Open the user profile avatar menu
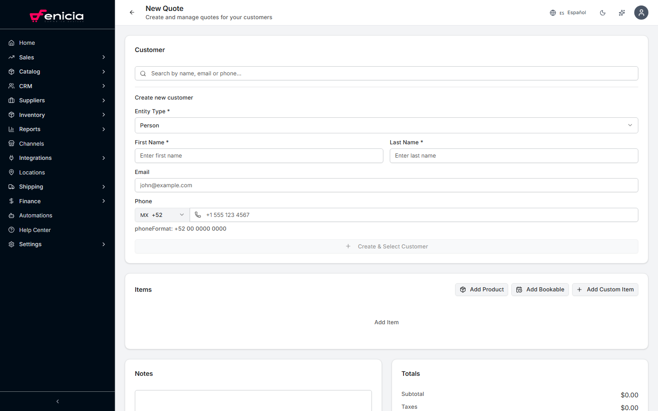The width and height of the screenshot is (658, 411). (641, 13)
